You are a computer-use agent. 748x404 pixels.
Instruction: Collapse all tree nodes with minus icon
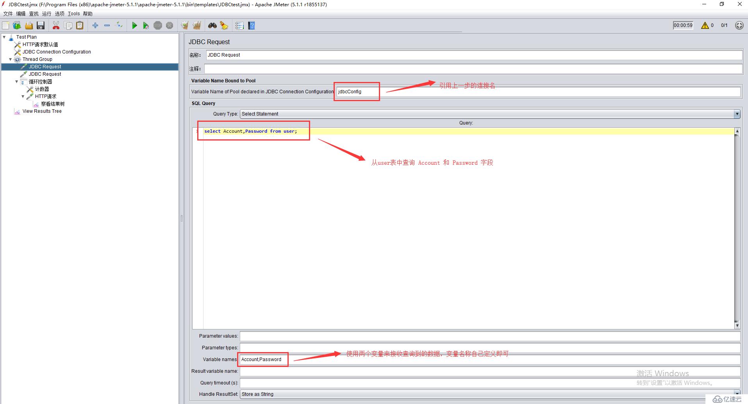[107, 25]
